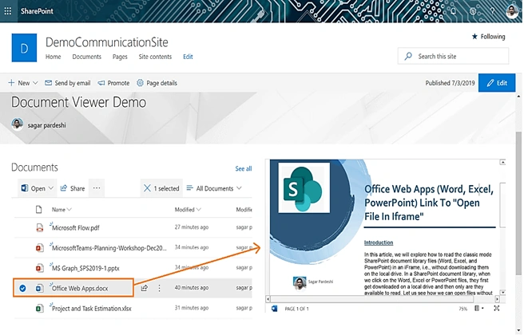
Task: Sort by the Modified column header
Action: click(x=188, y=210)
